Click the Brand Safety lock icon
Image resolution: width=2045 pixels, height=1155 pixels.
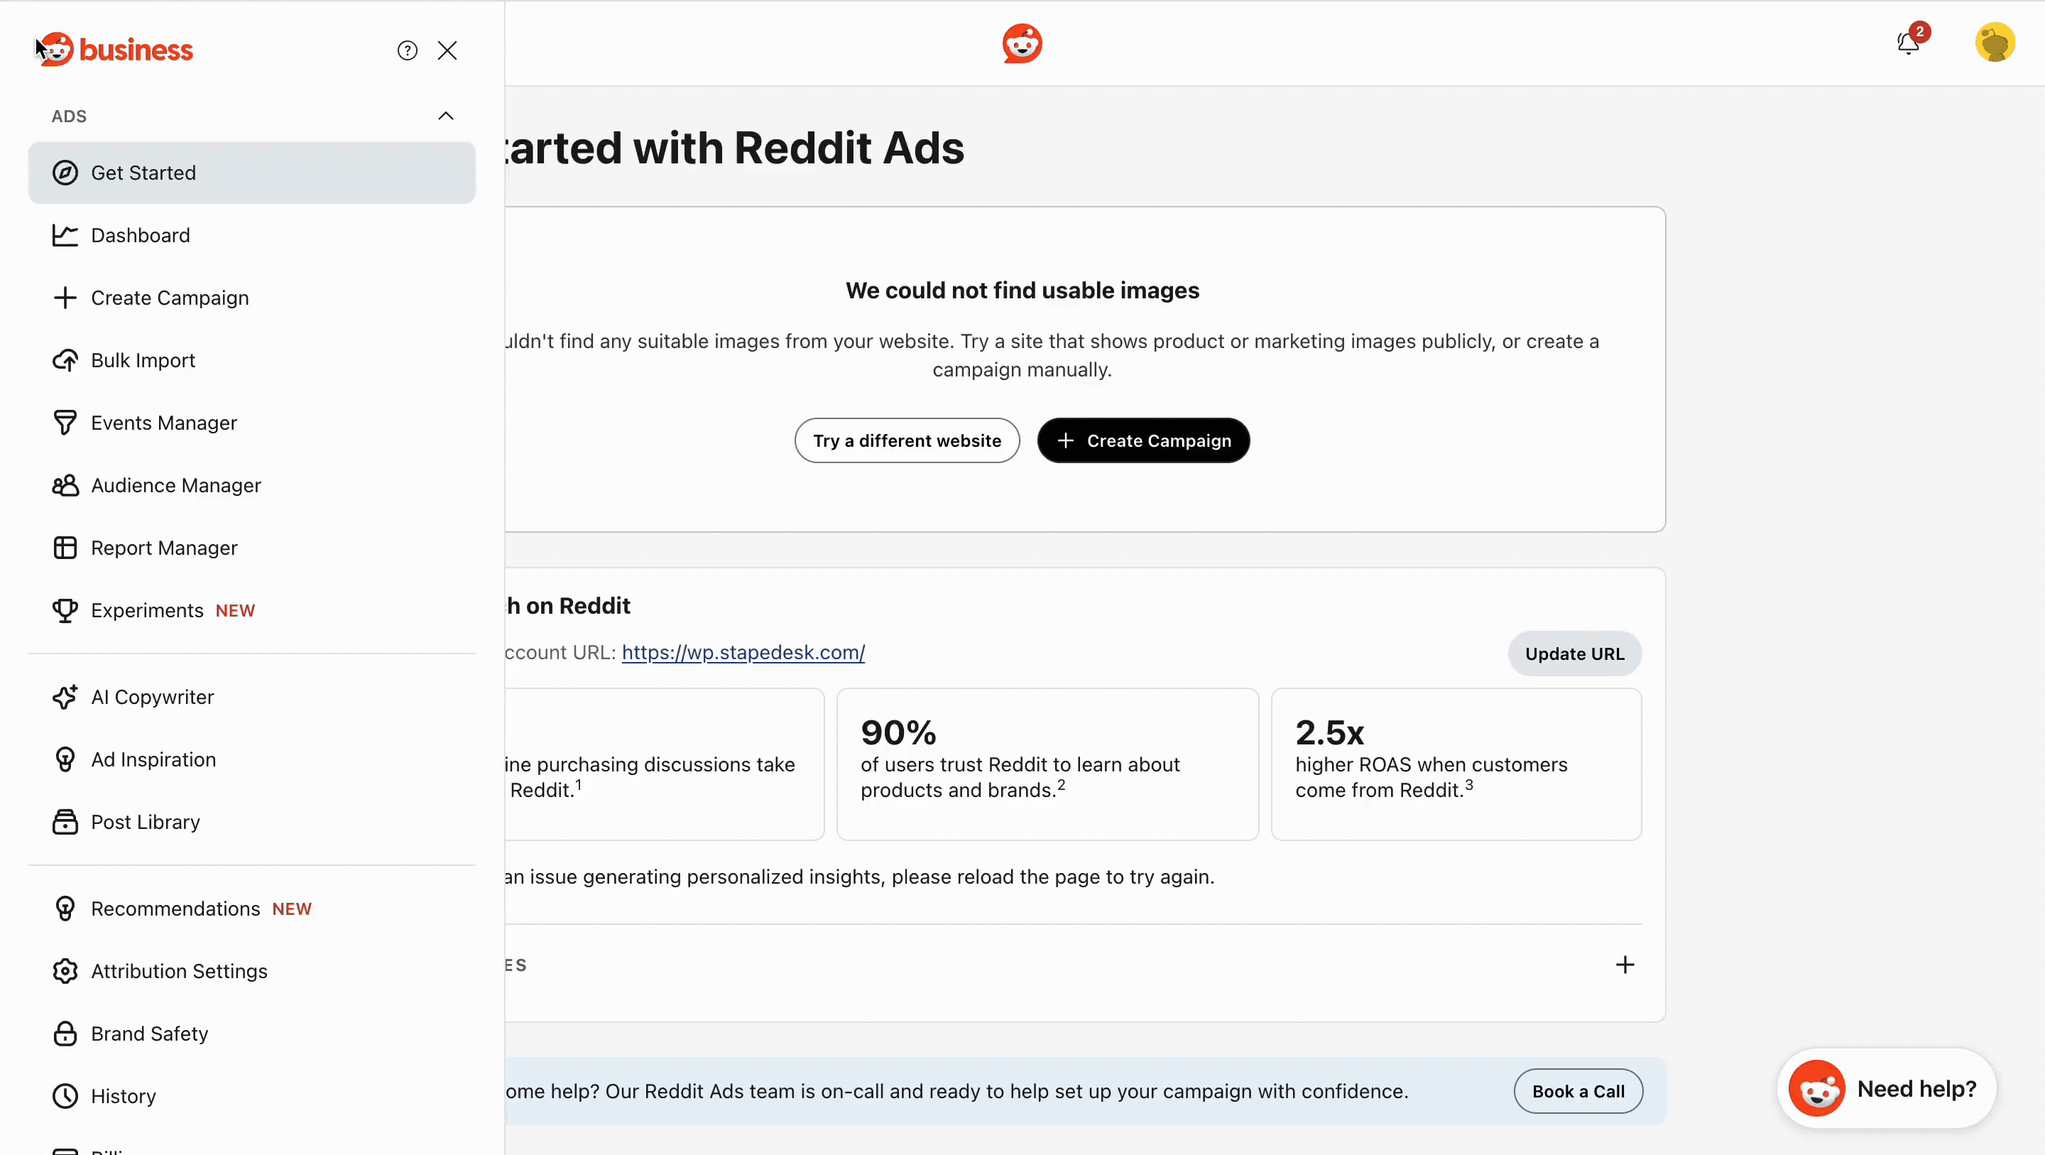click(x=65, y=1034)
